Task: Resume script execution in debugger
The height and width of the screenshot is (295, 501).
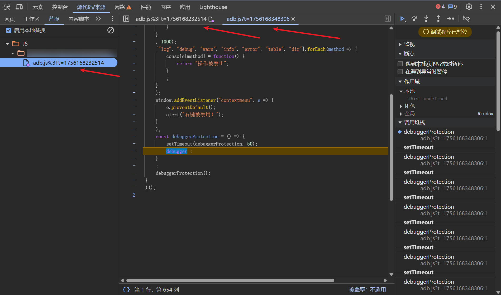Action: coord(402,19)
